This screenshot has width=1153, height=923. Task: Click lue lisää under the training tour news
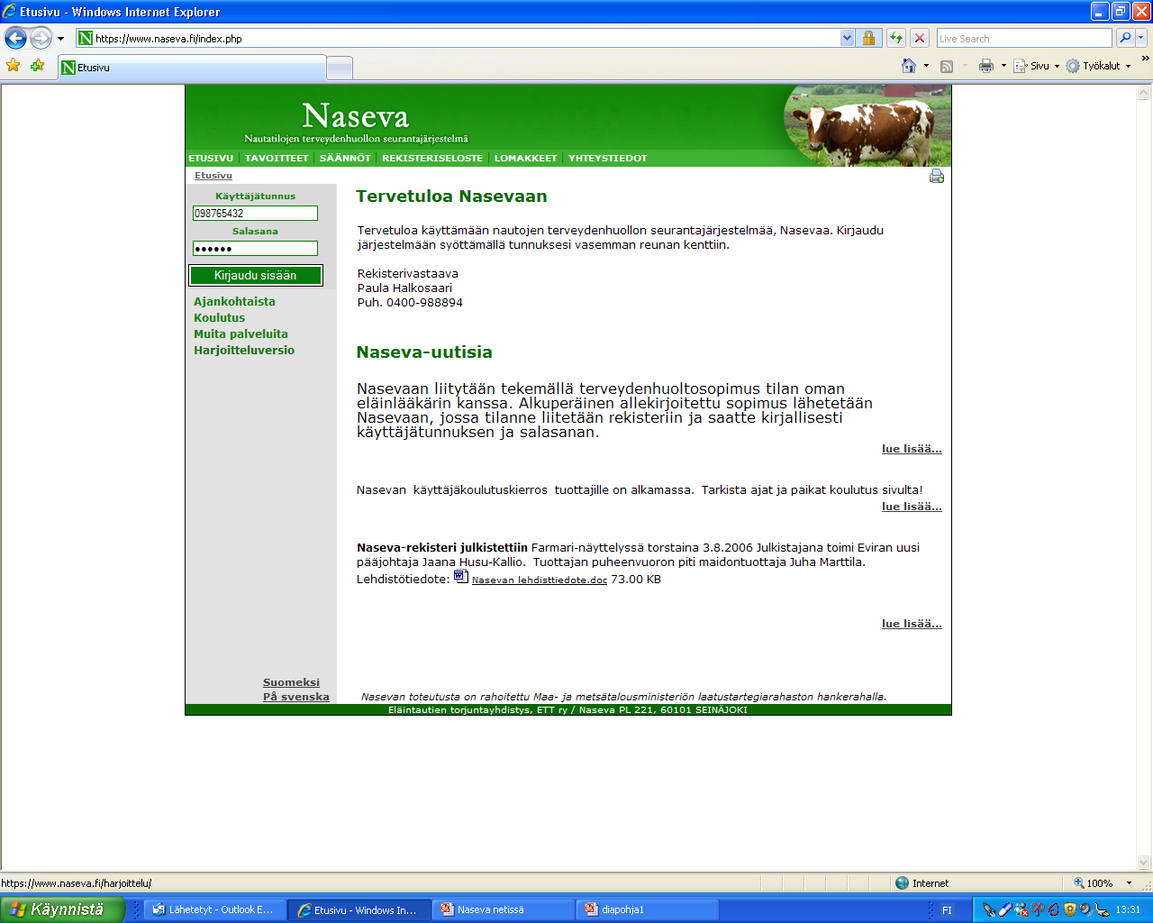[x=912, y=507]
